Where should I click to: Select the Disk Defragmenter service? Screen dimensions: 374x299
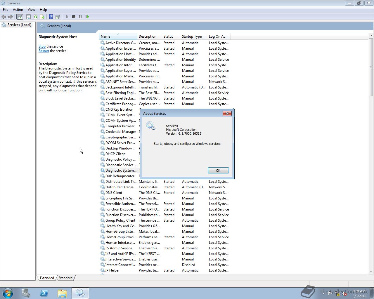pyautogui.click(x=120, y=176)
